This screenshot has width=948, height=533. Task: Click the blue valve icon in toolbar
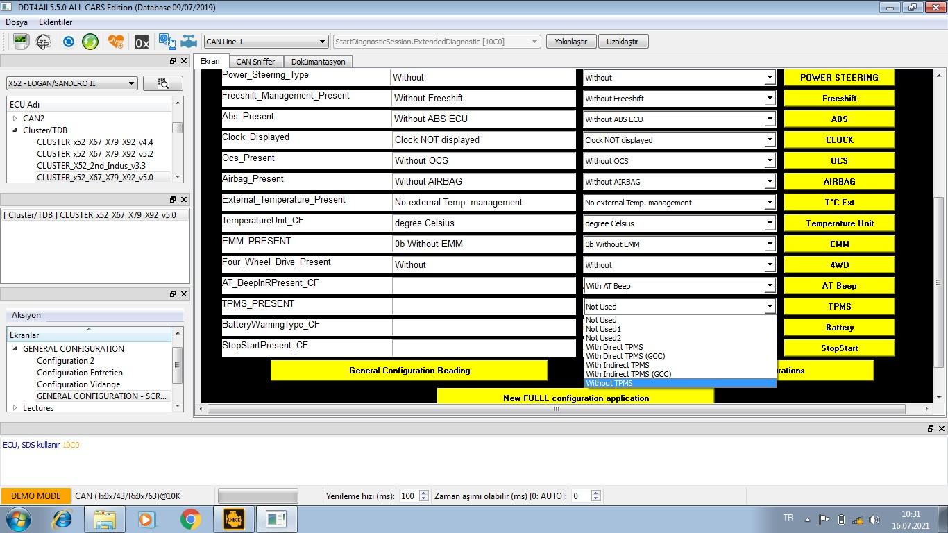coord(189,42)
